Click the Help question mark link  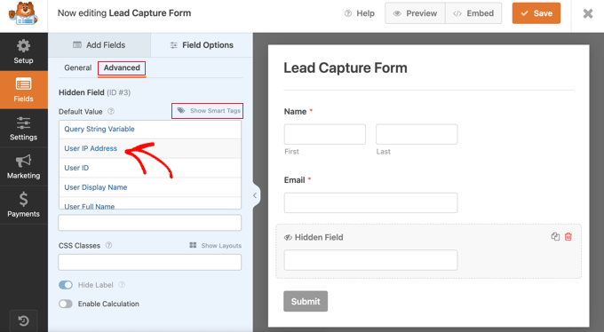(x=360, y=13)
